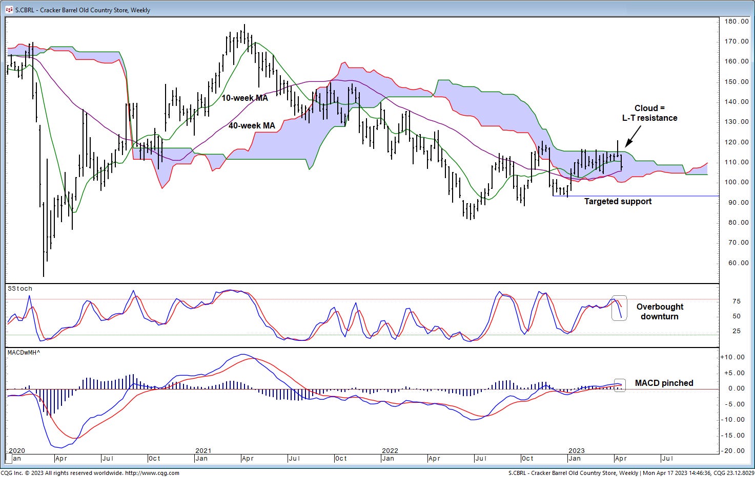This screenshot has height=477, width=755.
Task: Click the MACDwMH^ study label
Action: (x=23, y=353)
